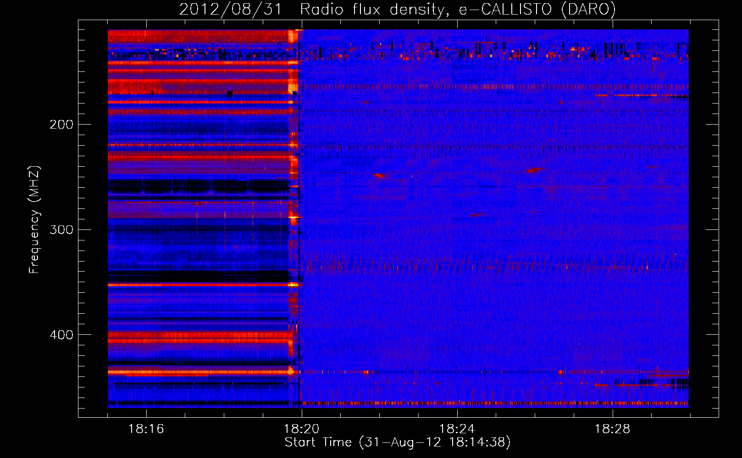Viewport: 742px width, 458px height.
Task: Click the "Frequency (MHZ)" axis label
Action: tap(34, 220)
